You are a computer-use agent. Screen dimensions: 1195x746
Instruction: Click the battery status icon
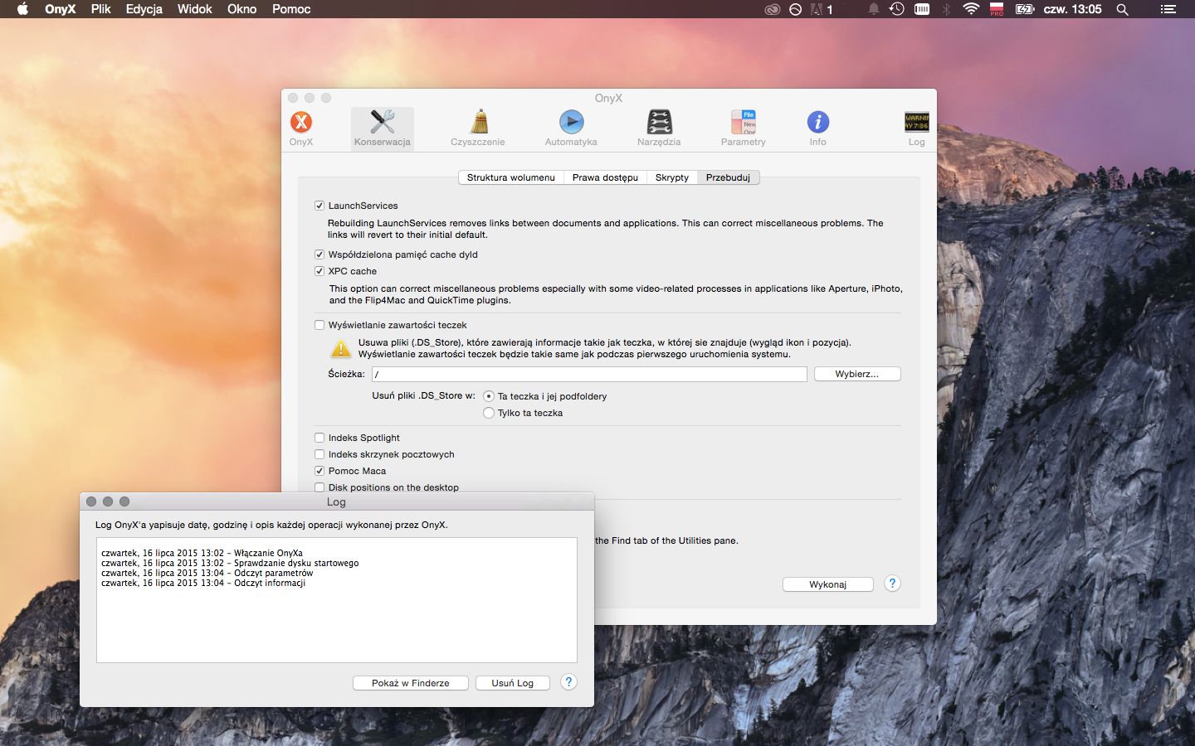1025,9
